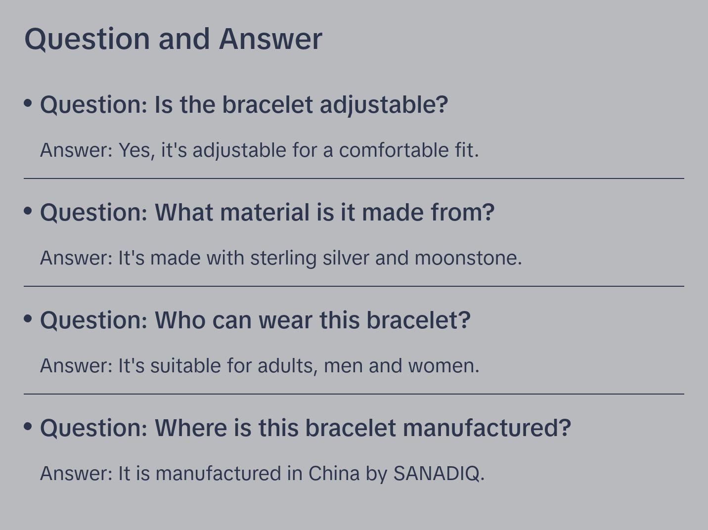The image size is (708, 530).
Task: Click the word "SANADIQ" in the last answer
Action: [x=436, y=474]
